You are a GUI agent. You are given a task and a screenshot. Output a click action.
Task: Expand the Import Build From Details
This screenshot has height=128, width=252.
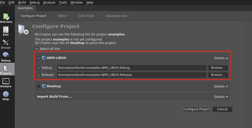[x=221, y=97]
